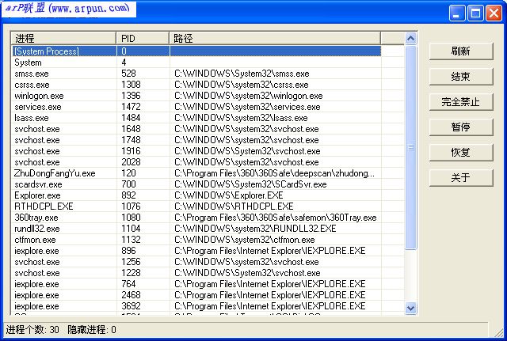Image resolution: width=507 pixels, height=341 pixels.
Task: Click the vertical scrollbar thumb
Action: [410, 146]
